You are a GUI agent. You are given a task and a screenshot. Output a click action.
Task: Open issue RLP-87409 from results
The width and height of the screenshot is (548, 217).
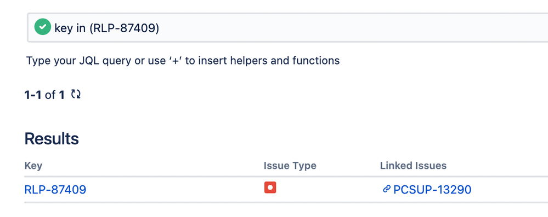[x=55, y=190]
